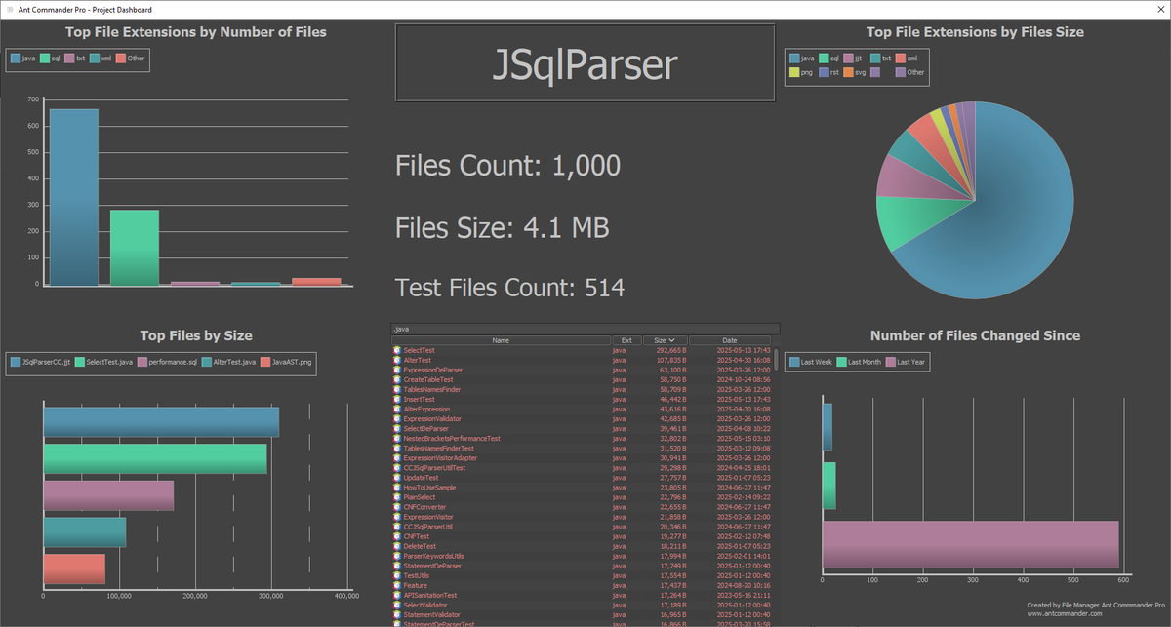Click the Ant Commander Pro title bar icon

(8, 8)
